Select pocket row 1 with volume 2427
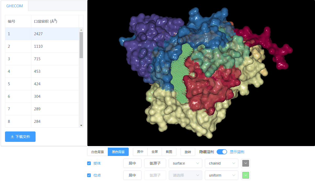The width and height of the screenshot is (315, 181). tap(42, 34)
